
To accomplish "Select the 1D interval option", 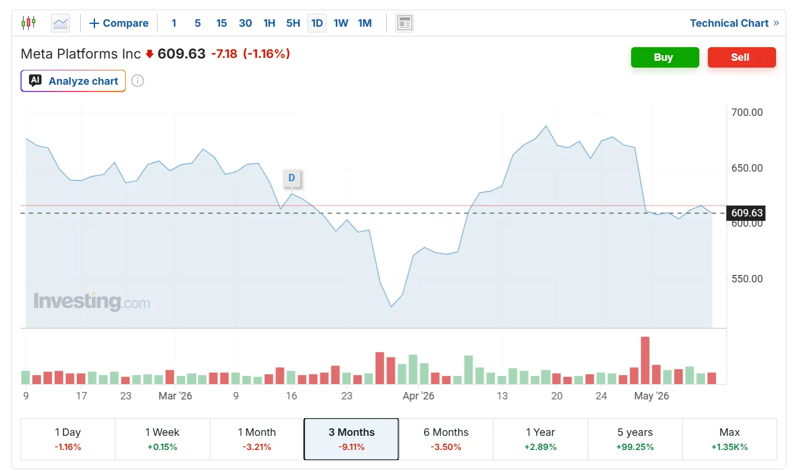I will coord(317,23).
